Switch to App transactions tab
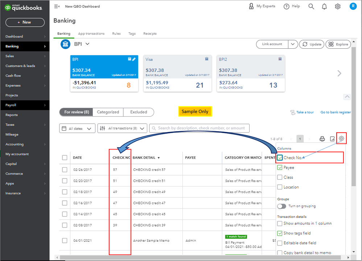Image resolution: width=362 pixels, height=261 pixels. 91,33
